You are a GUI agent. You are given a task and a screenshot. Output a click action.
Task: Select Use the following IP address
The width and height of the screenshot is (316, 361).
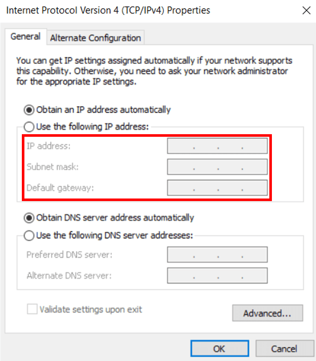point(29,126)
